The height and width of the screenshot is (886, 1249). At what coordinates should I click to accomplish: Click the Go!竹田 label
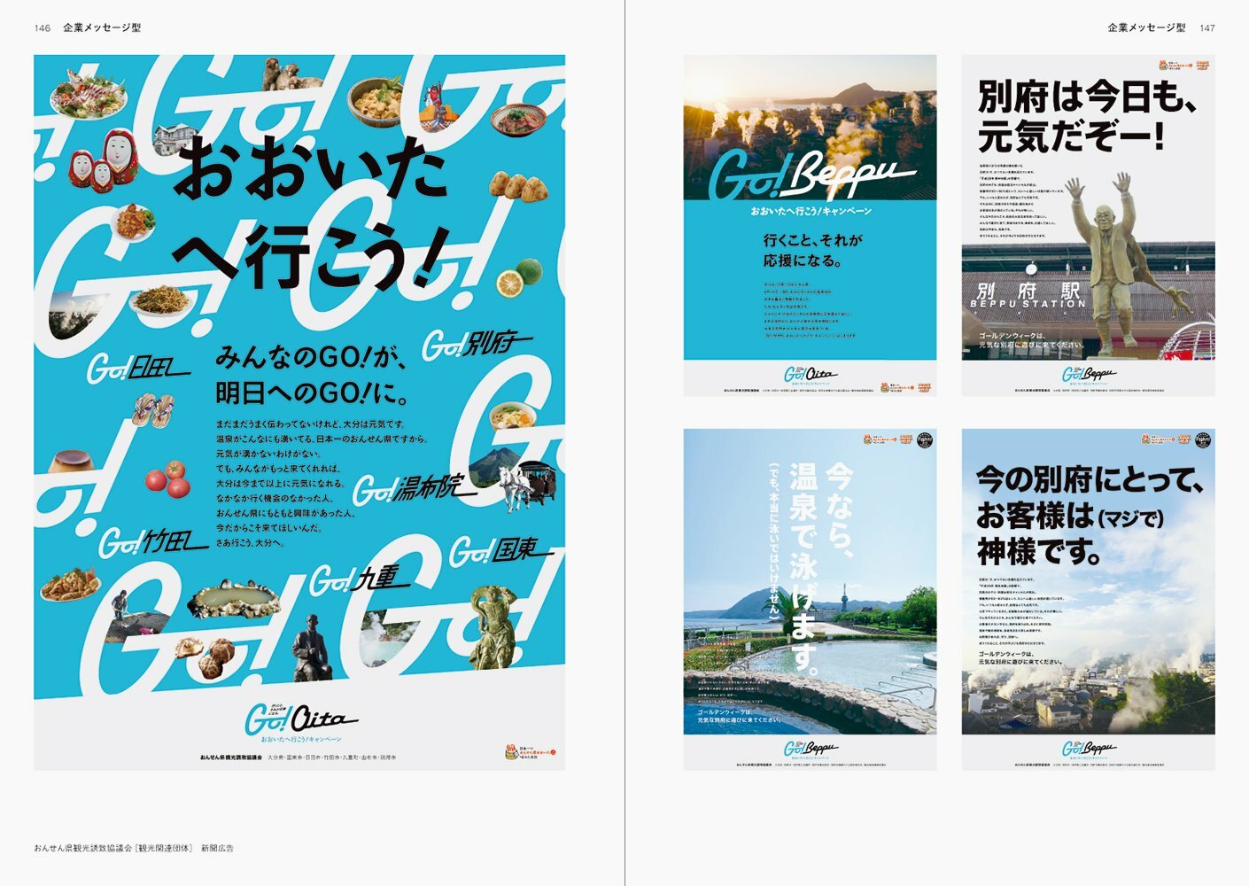coord(154,542)
